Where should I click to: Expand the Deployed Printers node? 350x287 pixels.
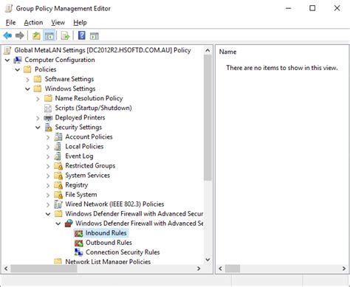38,118
